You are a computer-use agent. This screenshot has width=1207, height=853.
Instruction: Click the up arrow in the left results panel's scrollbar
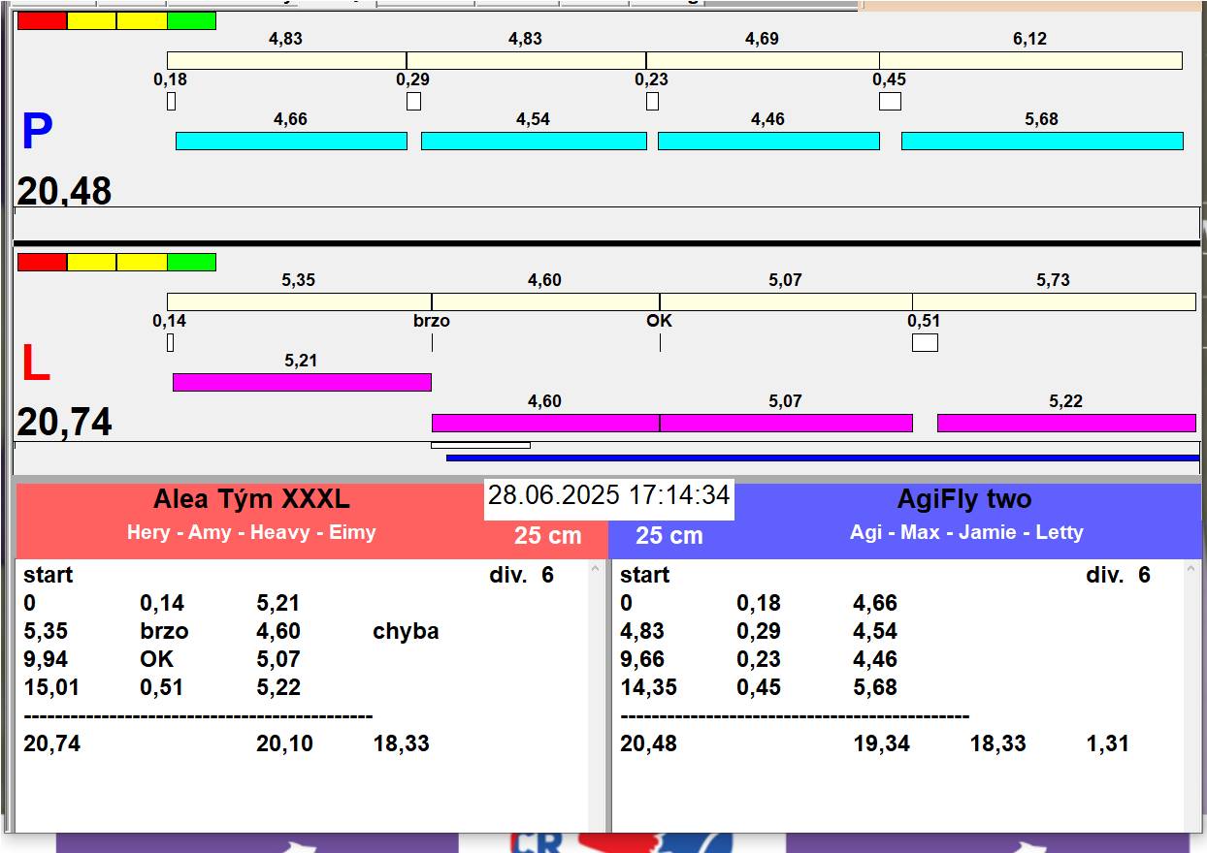coord(596,570)
